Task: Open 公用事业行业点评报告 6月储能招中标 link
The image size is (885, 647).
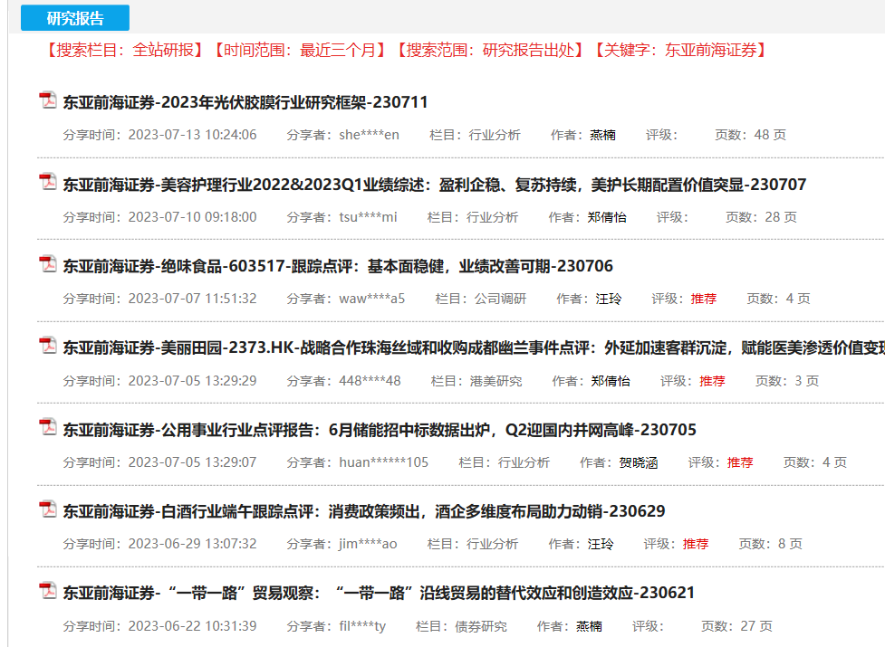Action: tap(380, 430)
